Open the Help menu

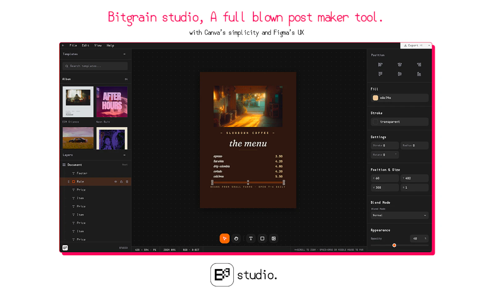tap(110, 45)
